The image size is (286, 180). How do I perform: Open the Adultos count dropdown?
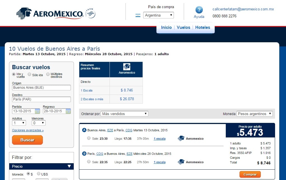point(19,123)
